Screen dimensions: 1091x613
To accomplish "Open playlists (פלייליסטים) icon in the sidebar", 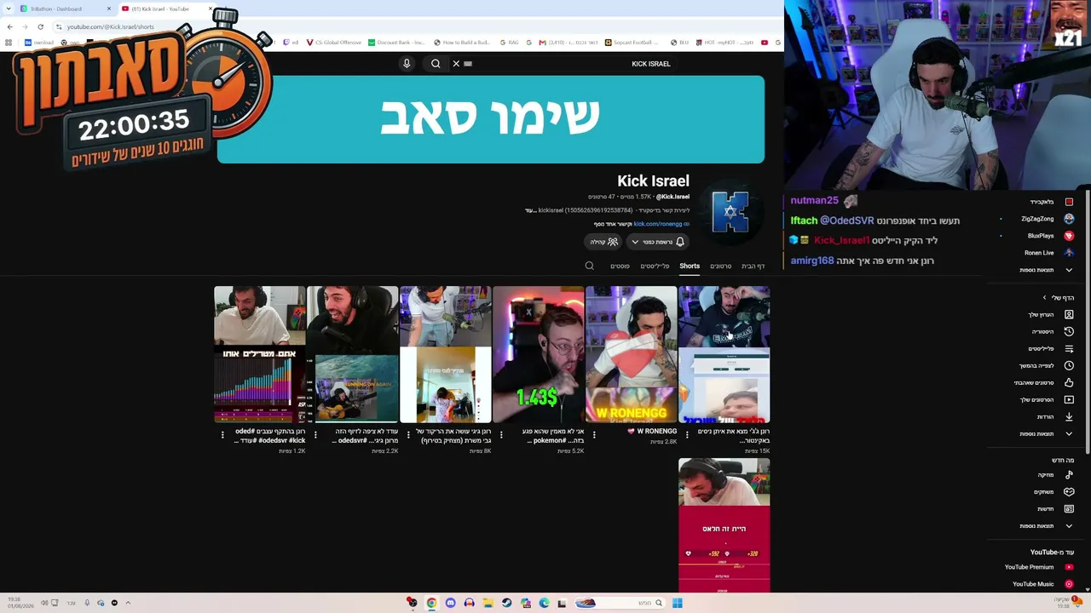I will 1069,348.
